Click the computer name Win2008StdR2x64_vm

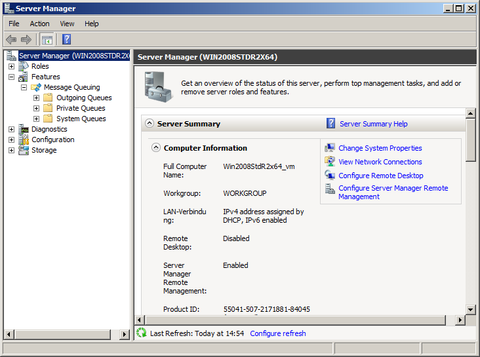tap(258, 167)
